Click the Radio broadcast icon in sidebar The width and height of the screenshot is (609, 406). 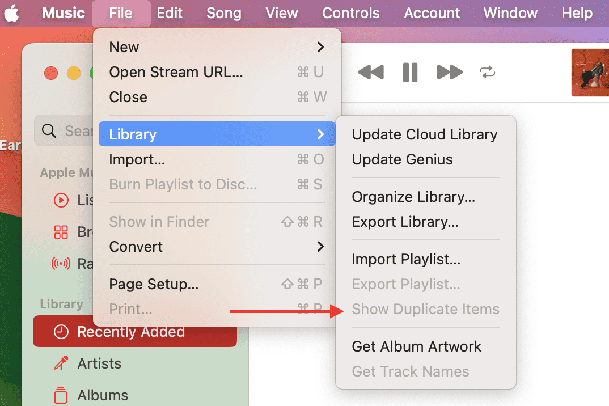(61, 264)
